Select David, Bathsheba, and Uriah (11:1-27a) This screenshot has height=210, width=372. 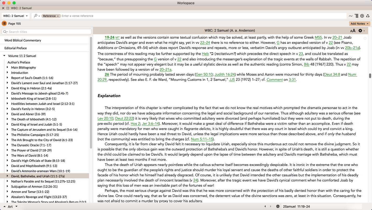[38, 176]
